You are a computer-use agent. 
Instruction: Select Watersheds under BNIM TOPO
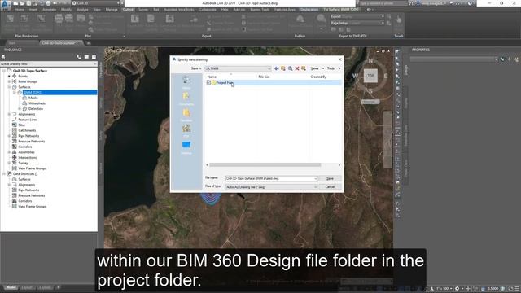point(37,103)
